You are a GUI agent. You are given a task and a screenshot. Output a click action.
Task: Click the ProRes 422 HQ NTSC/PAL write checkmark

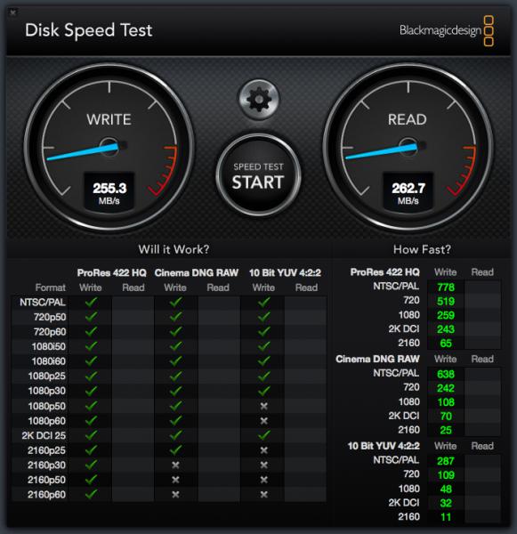click(x=91, y=302)
